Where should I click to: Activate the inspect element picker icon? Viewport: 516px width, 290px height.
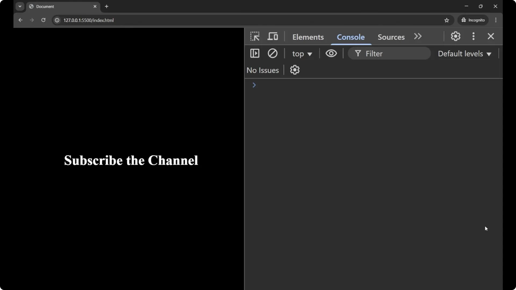click(255, 36)
